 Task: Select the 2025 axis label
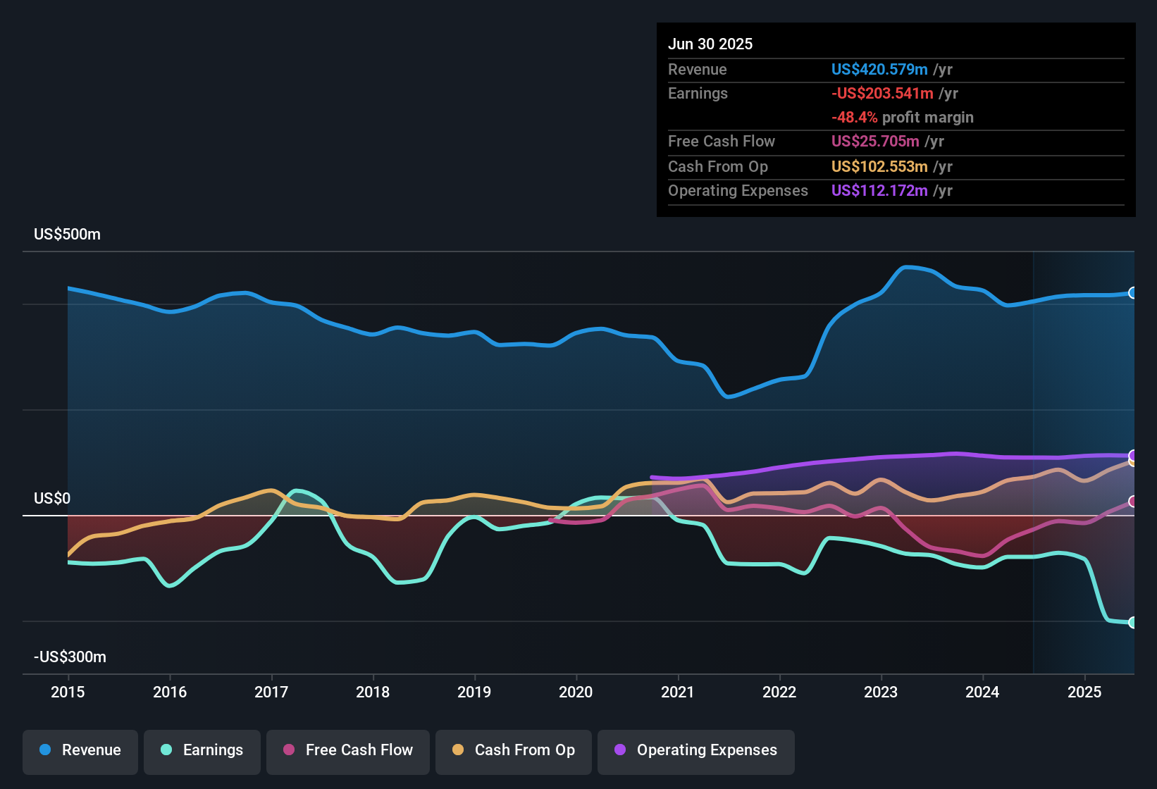pyautogui.click(x=1084, y=692)
